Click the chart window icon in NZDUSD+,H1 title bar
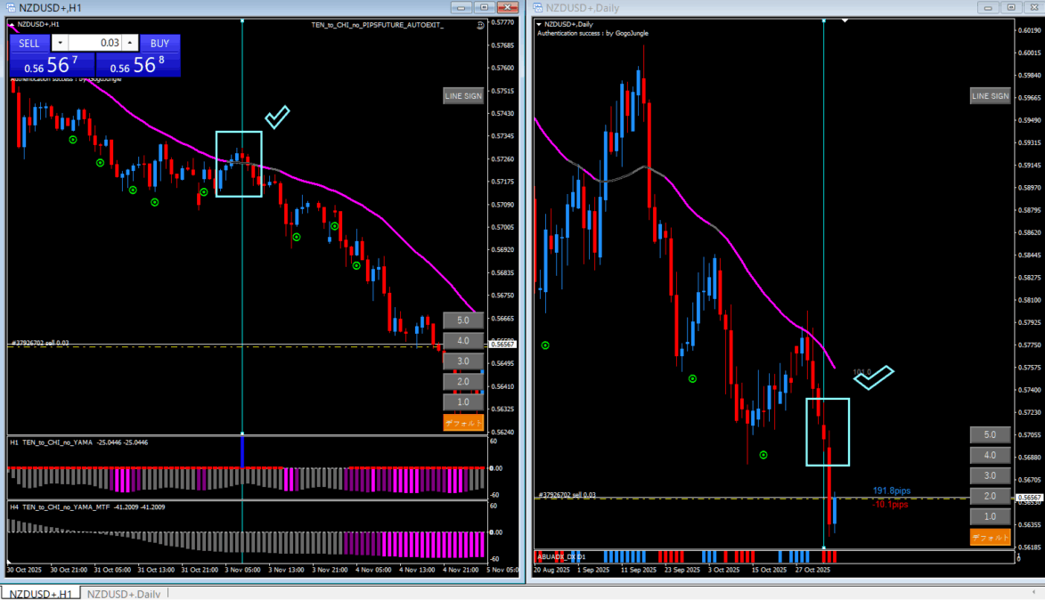 [10, 7]
